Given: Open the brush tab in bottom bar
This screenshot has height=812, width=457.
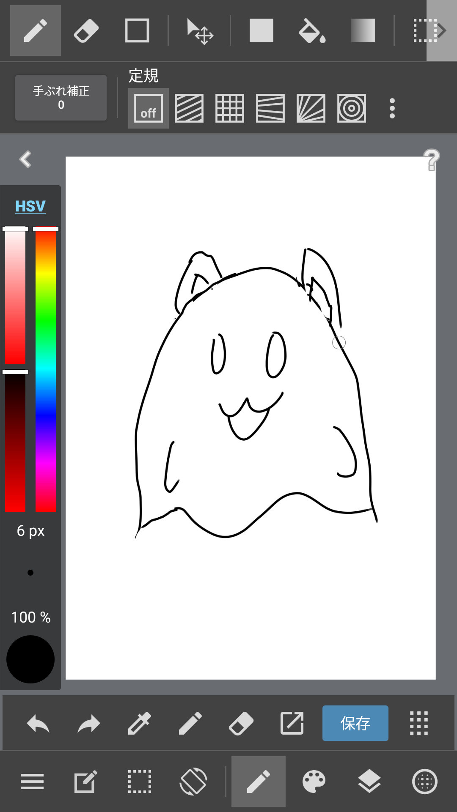Looking at the screenshot, I should (259, 782).
